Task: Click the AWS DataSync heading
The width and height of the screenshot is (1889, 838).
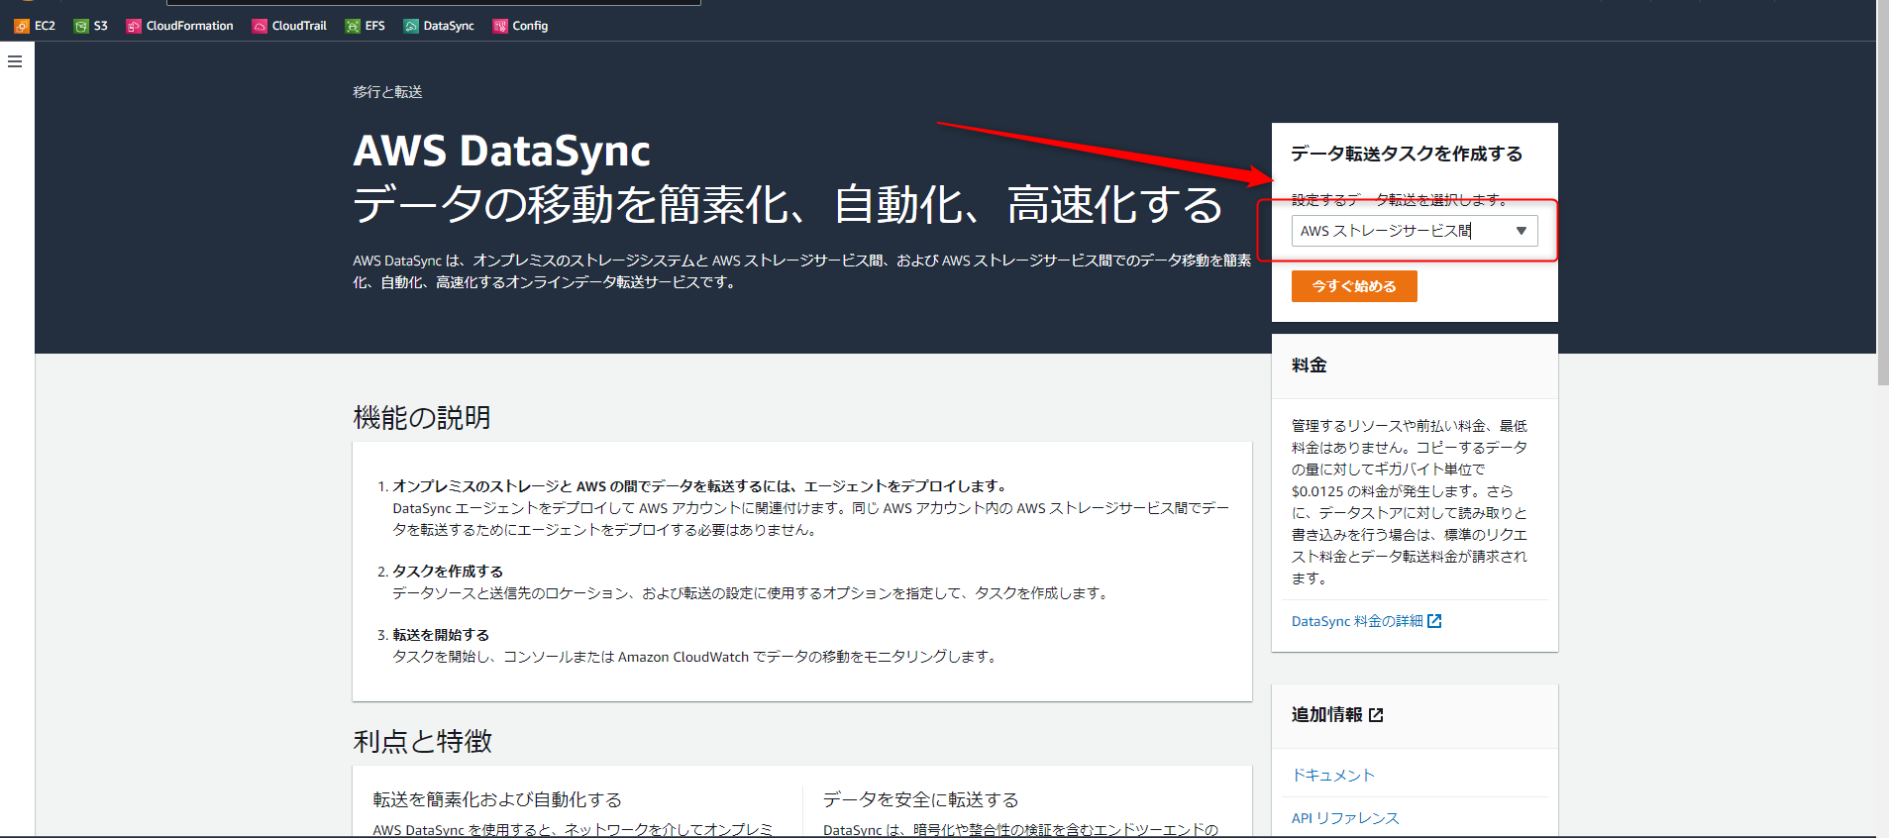Action: (x=501, y=151)
